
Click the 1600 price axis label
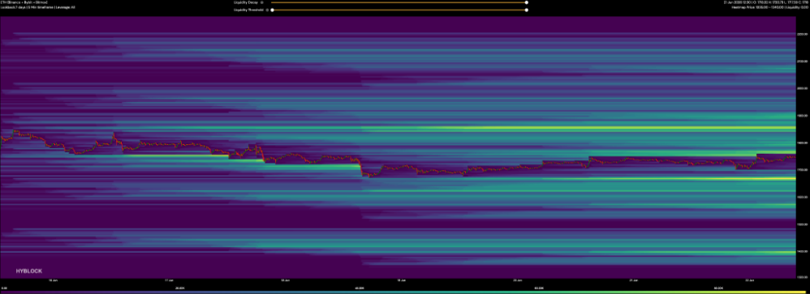tap(803, 197)
